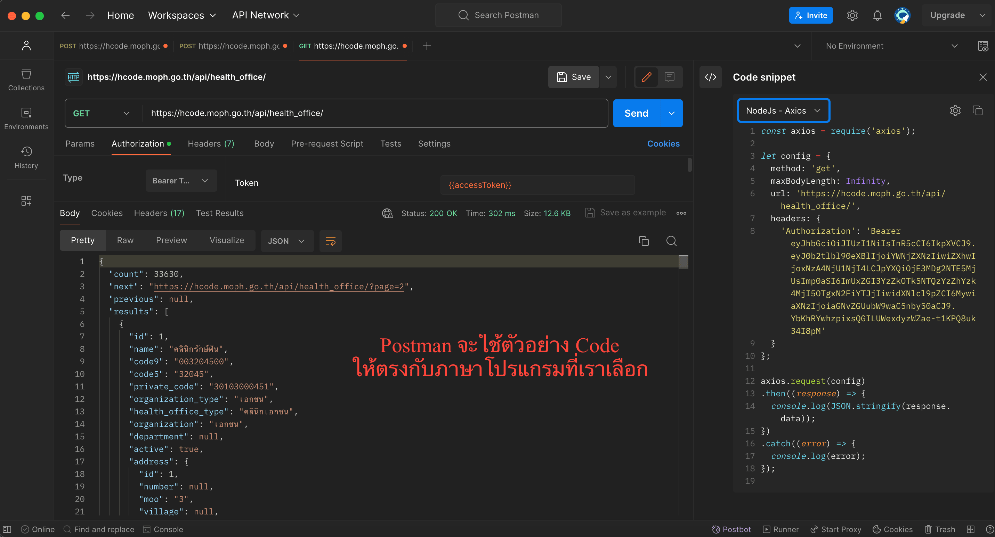
Task: Switch to comment mode toggle
Action: click(669, 77)
